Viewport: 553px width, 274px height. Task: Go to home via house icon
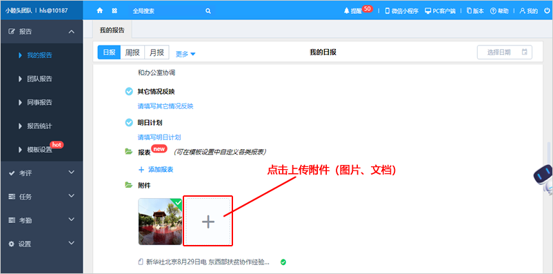[100, 11]
